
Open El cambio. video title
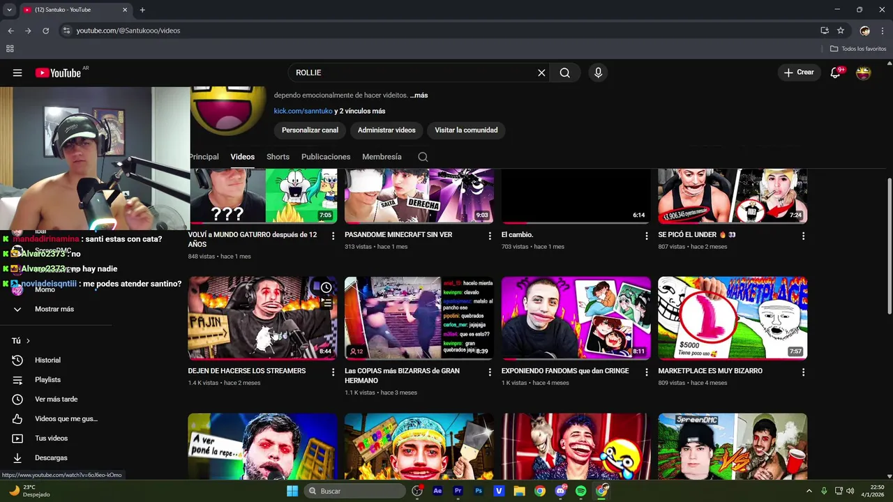[517, 235]
